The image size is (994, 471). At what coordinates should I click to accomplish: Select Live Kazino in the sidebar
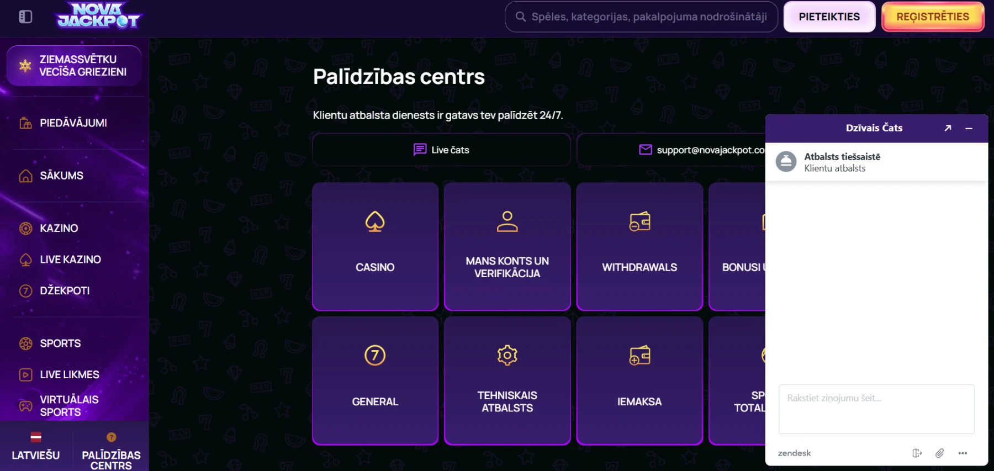(x=70, y=259)
